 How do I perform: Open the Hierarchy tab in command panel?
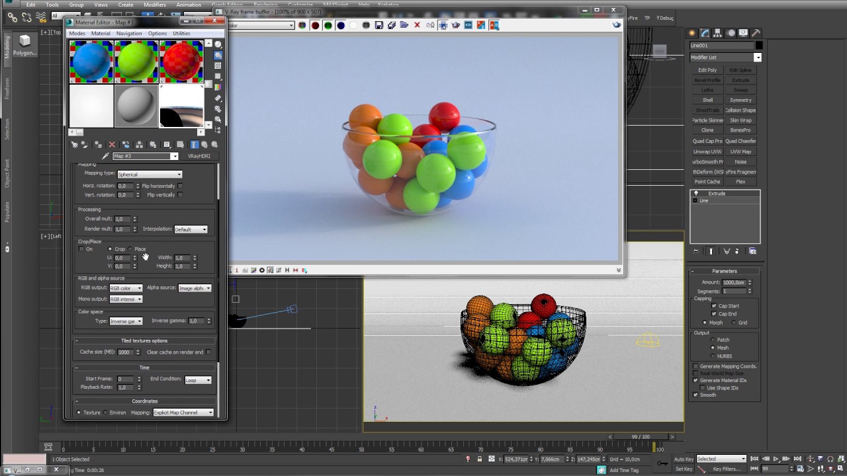pos(718,33)
